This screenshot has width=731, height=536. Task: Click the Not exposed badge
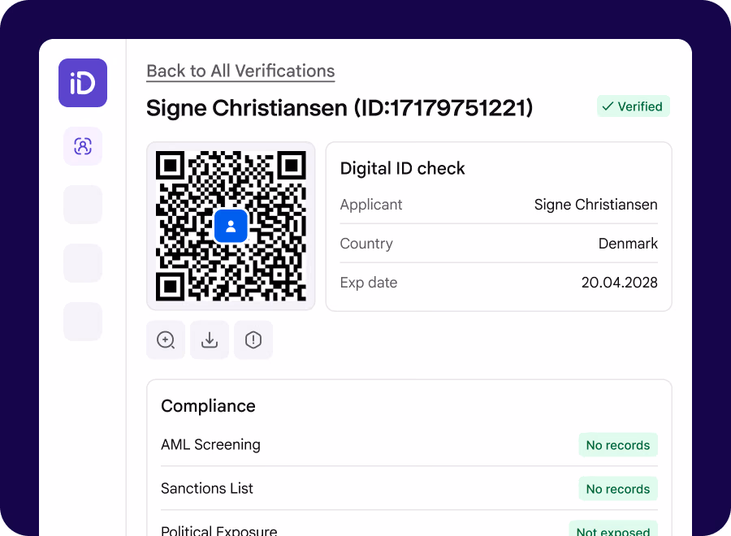613,530
